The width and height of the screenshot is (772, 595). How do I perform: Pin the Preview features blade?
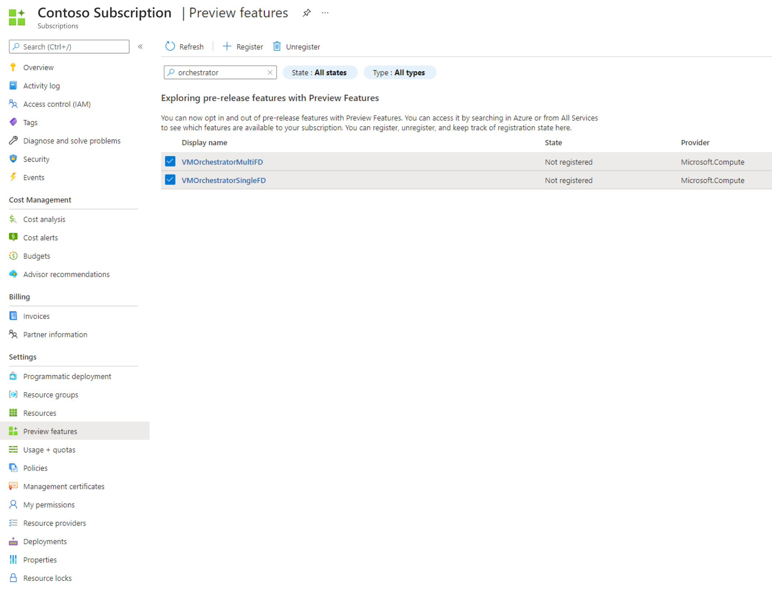[306, 13]
